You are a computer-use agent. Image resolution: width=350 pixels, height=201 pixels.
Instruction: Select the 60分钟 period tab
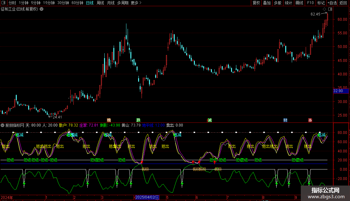(77, 3)
